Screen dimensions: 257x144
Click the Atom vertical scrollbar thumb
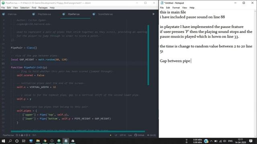click(x=148, y=55)
